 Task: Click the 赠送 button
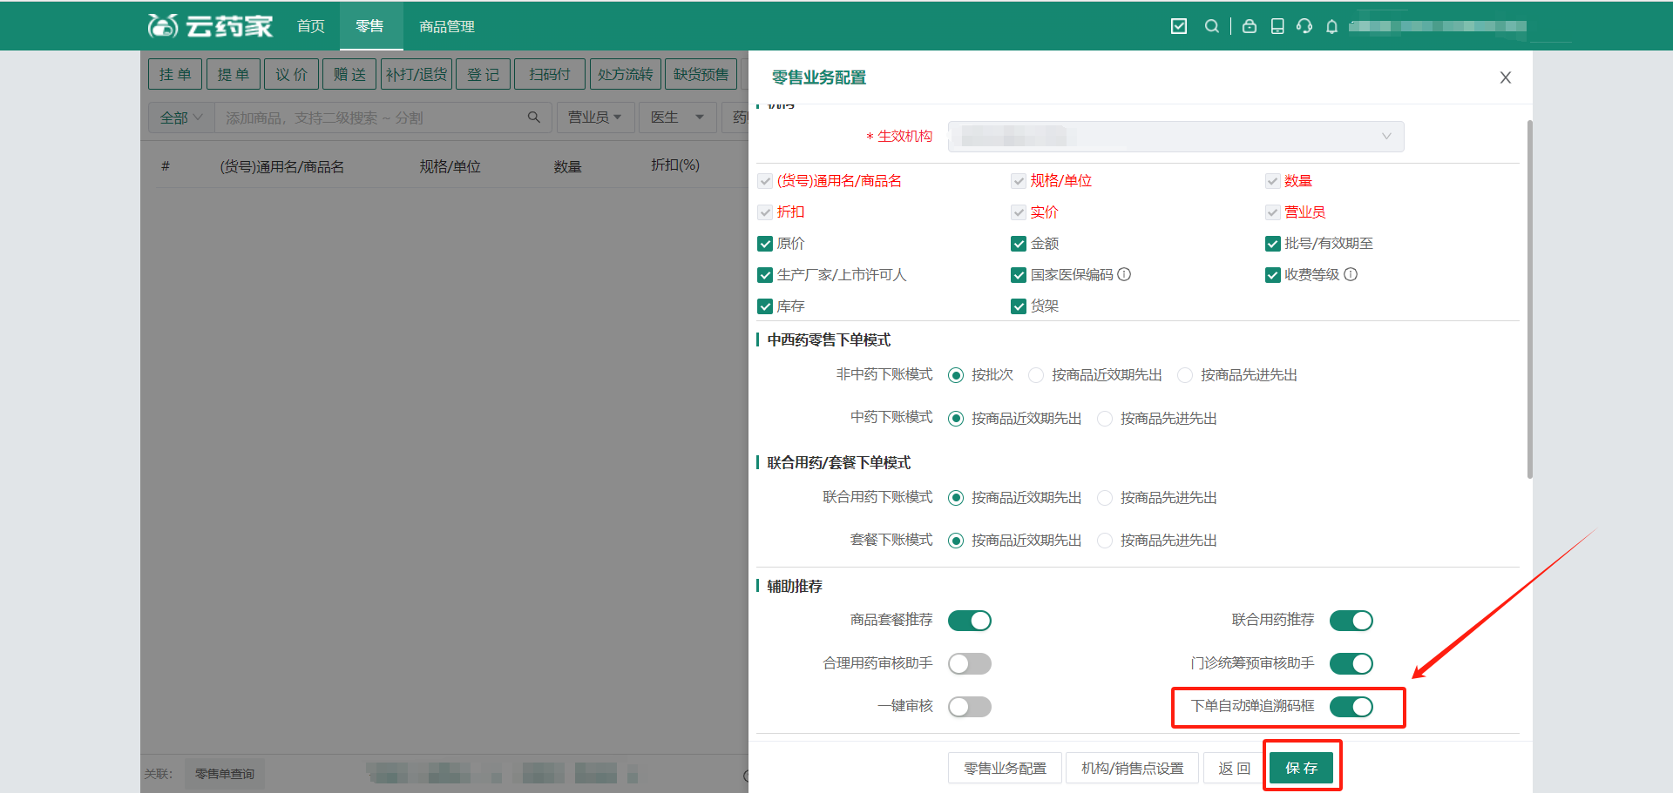(350, 74)
